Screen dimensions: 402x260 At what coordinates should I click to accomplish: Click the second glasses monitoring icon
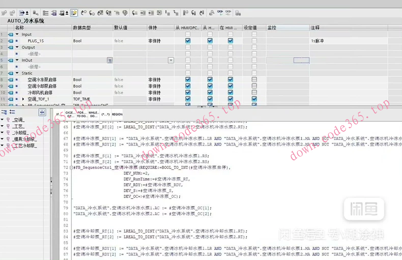(228, 13)
